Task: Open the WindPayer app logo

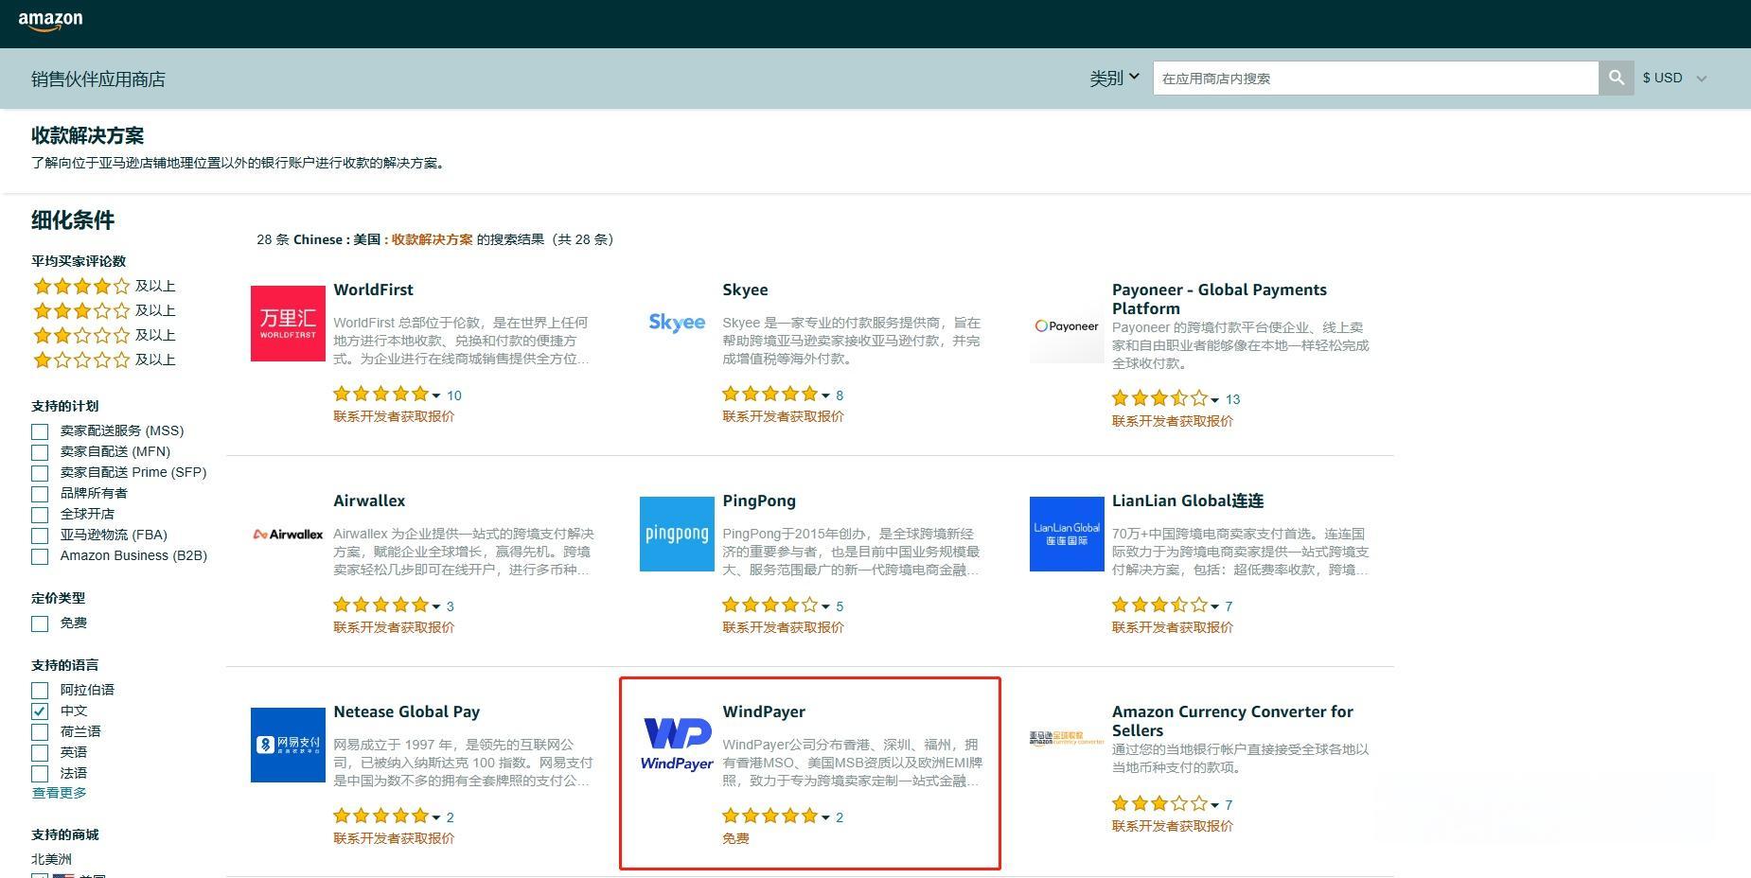Action: 677,746
